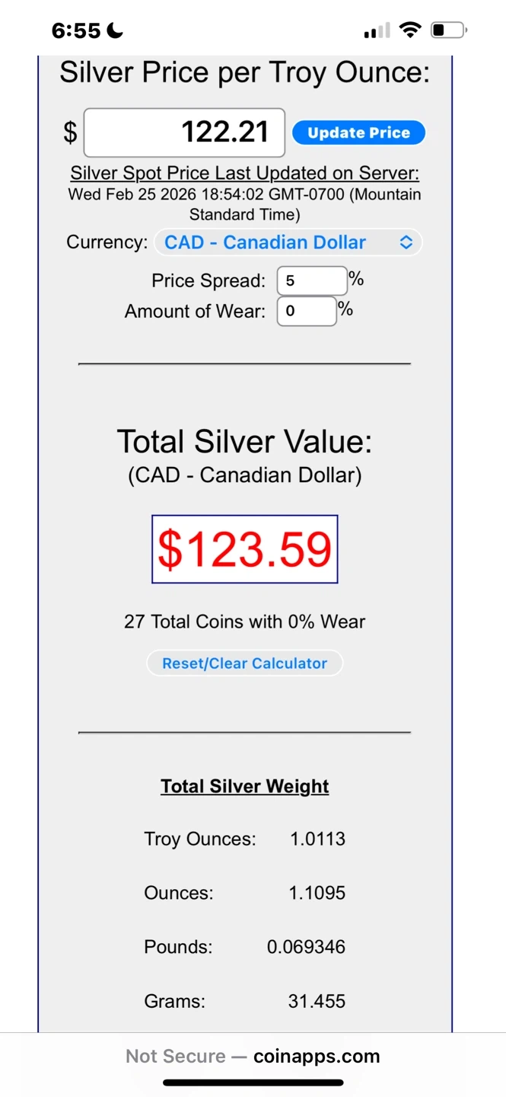506x1097 pixels.
Task: Tap the Do Not Disturb moon icon
Action: click(x=115, y=31)
